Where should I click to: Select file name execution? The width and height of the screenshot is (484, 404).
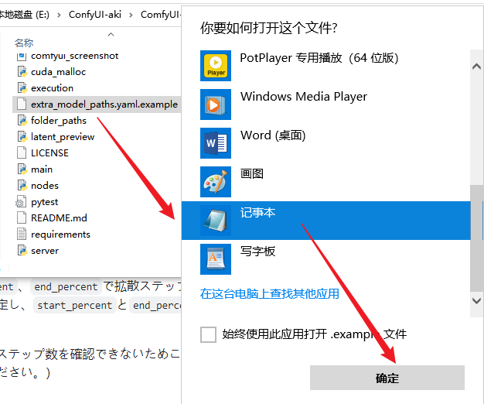click(52, 88)
